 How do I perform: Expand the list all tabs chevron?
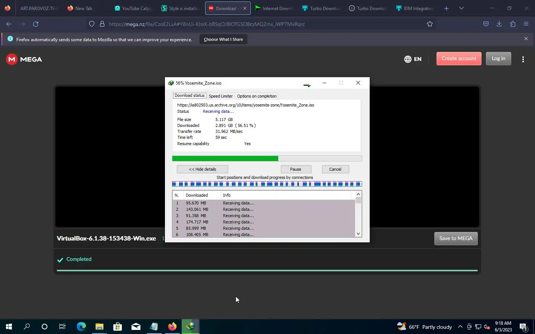461,8
